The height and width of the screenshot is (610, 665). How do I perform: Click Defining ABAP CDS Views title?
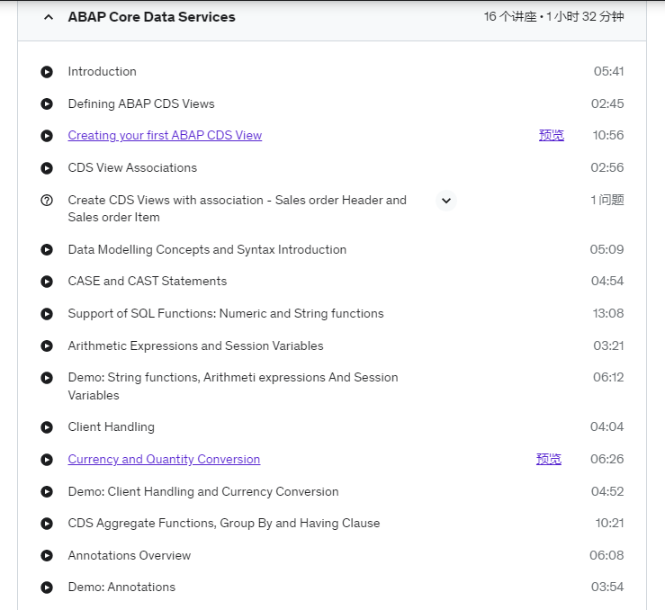tap(141, 103)
